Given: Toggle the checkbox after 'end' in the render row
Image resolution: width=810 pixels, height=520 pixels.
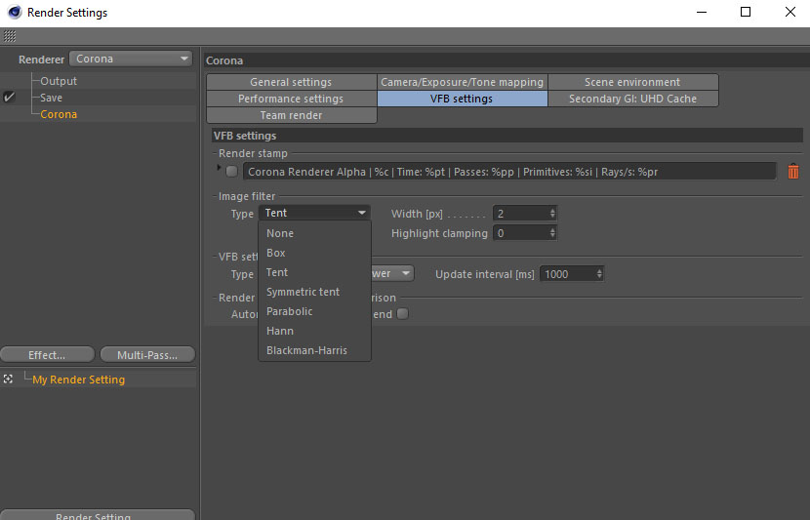Looking at the screenshot, I should [402, 313].
